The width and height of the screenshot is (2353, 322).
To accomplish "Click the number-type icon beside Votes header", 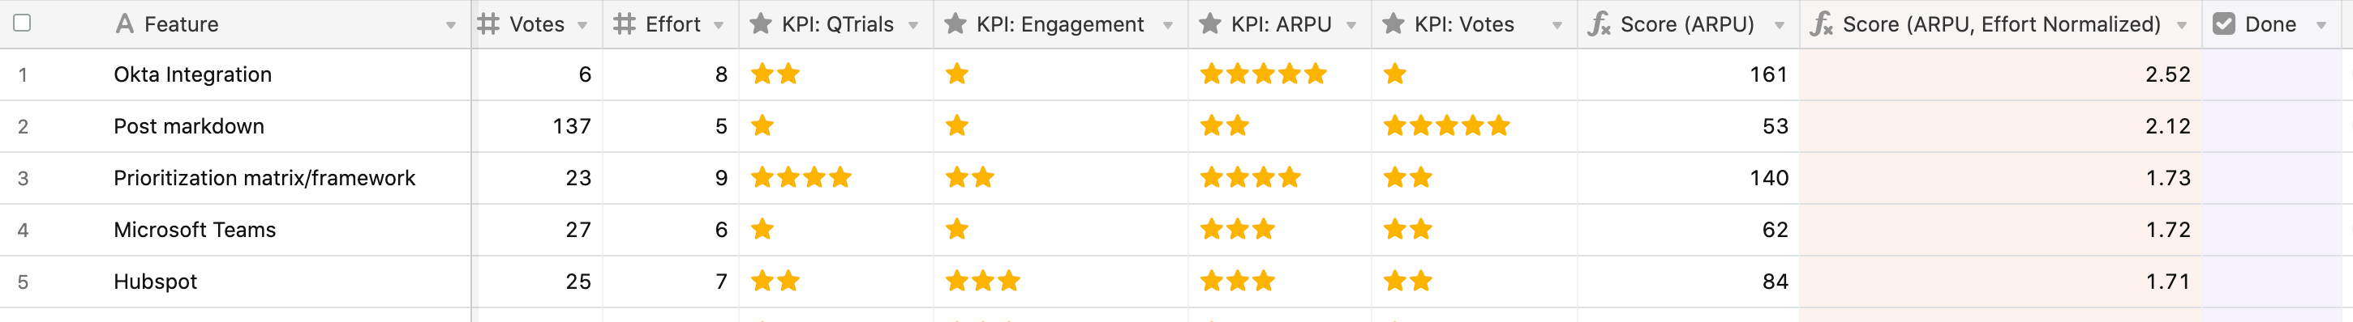I will coord(488,23).
